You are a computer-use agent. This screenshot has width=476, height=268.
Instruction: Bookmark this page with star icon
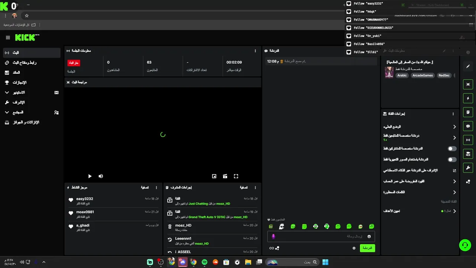(27, 16)
